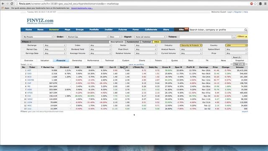Open the Industry Security & Protection dropdown

click(x=191, y=45)
